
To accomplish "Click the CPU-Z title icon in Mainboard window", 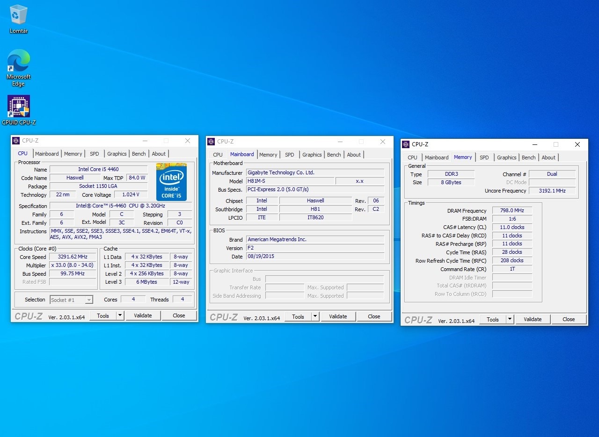I will [x=211, y=142].
